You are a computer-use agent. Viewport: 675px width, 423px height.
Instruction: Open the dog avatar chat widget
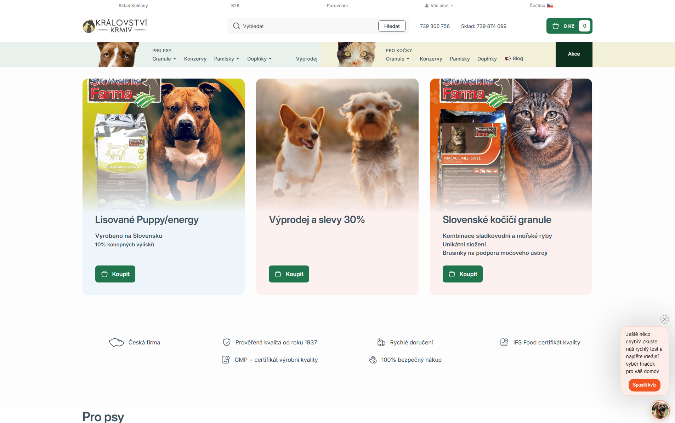pyautogui.click(x=660, y=410)
